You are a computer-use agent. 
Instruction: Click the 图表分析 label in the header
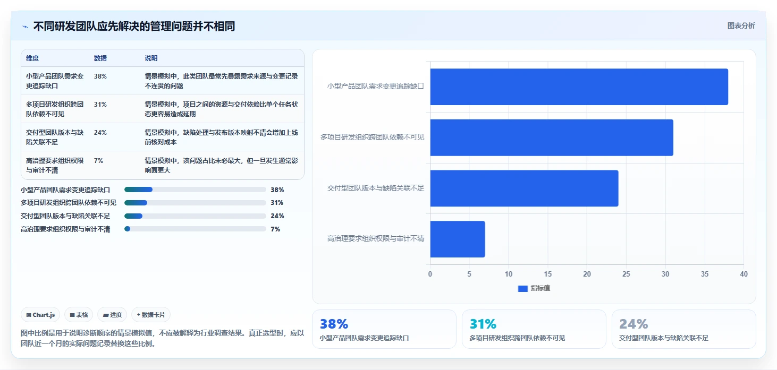click(x=741, y=25)
